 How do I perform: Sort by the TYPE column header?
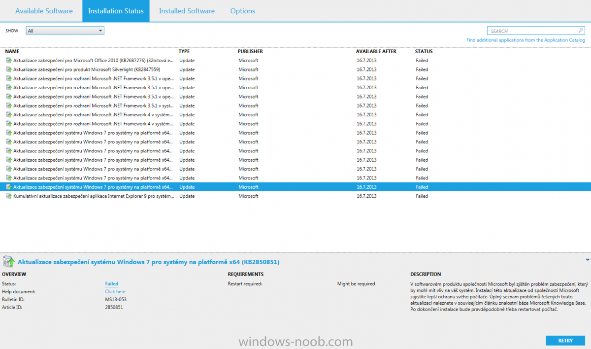click(x=184, y=51)
